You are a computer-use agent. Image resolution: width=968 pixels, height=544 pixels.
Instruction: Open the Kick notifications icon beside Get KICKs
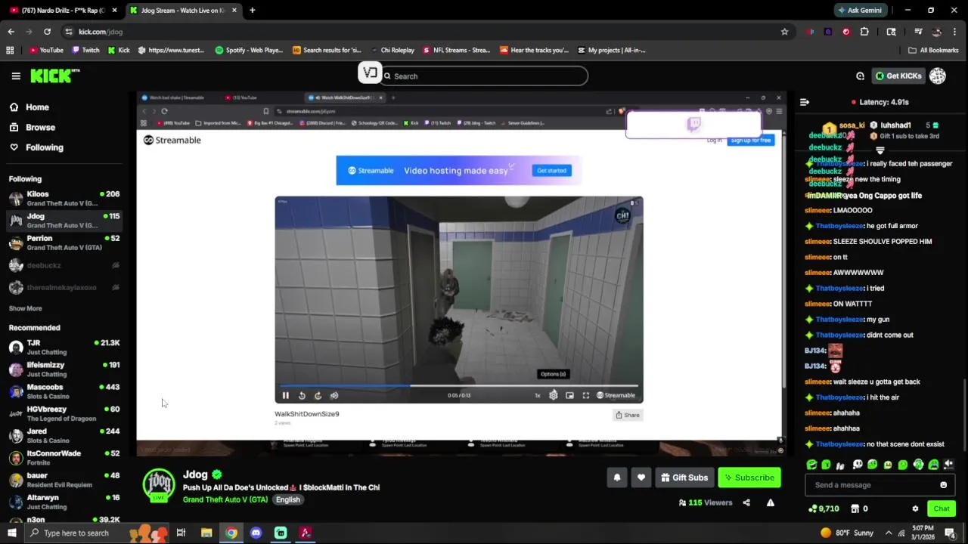click(x=860, y=76)
